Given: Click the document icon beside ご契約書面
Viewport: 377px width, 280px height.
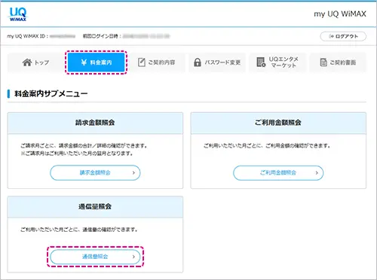Looking at the screenshot, I should click(323, 62).
